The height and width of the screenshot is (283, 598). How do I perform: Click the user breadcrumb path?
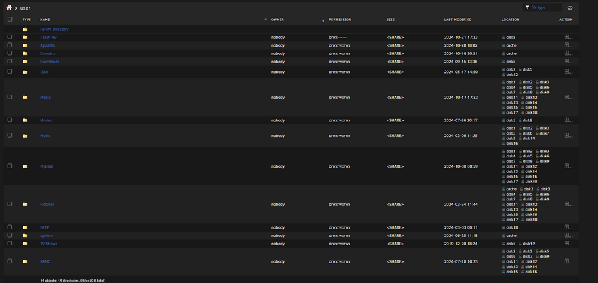tap(25, 8)
